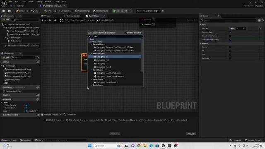Toggle Override Parent Binding checkbox
This screenshot has height=149, width=265.
[x=230, y=40]
